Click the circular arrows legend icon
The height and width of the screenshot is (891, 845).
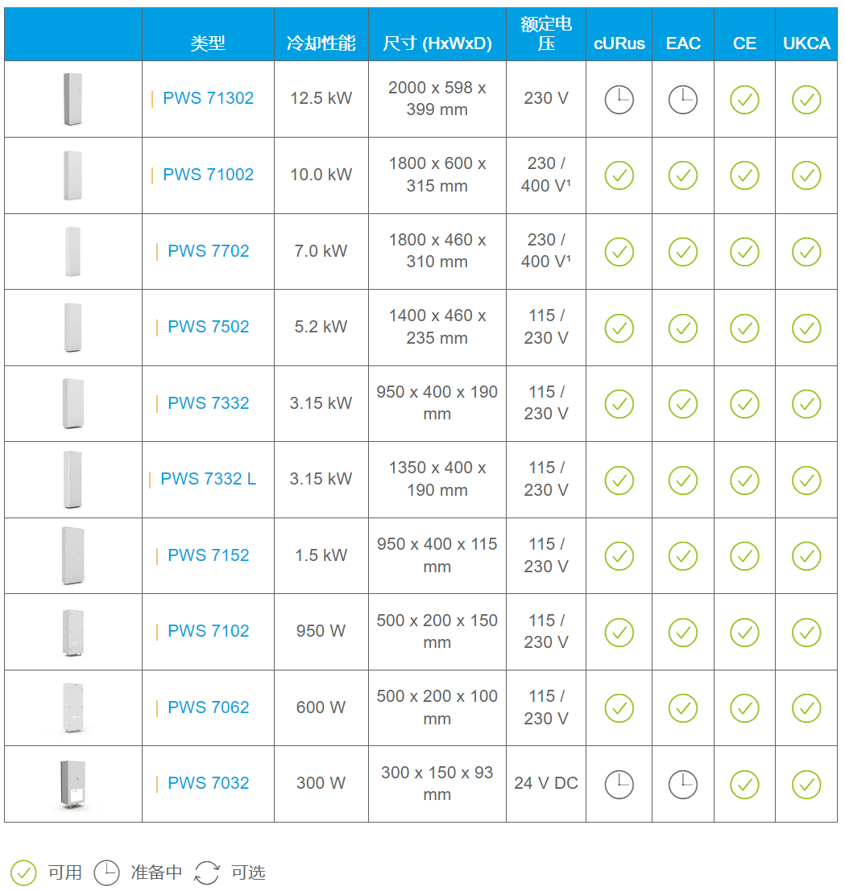pyautogui.click(x=207, y=872)
